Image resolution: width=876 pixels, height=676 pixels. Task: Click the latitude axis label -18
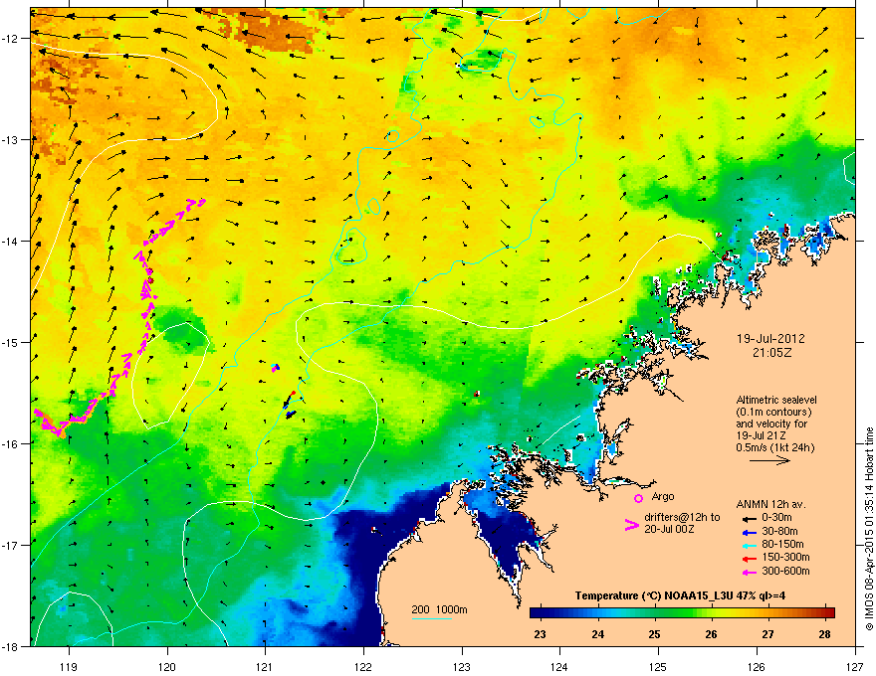[13, 646]
